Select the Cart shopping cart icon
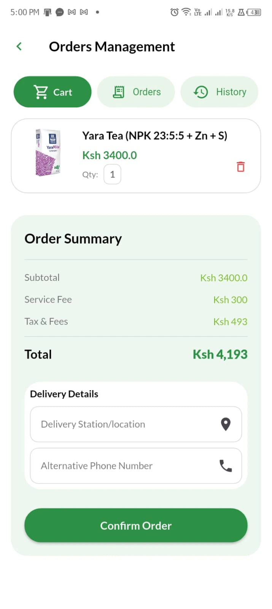Viewport: 272px width, 609px height. 40,92
